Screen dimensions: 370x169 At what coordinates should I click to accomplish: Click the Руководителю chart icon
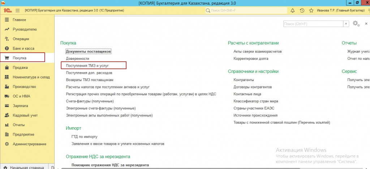pos(7,30)
